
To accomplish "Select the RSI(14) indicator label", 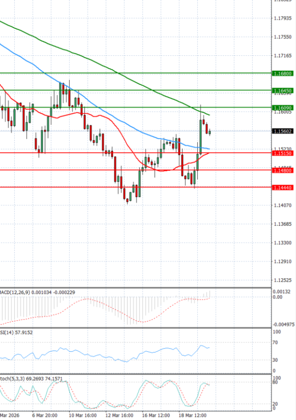I will pyautogui.click(x=17, y=334).
